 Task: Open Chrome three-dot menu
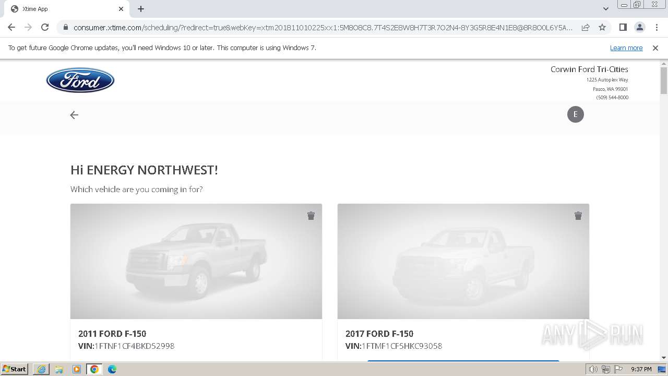(656, 27)
